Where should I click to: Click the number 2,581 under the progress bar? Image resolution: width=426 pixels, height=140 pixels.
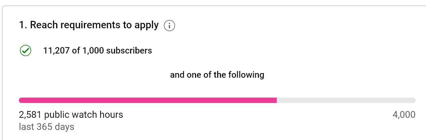coord(31,115)
